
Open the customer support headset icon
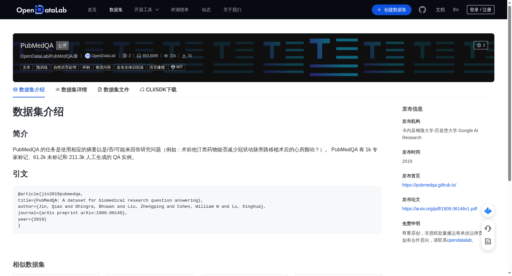[x=488, y=229]
